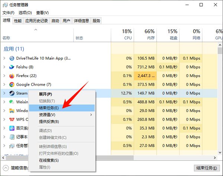Screen dimensions: 223x176
Task: Expand the Firefox process group
Action: (4, 76)
